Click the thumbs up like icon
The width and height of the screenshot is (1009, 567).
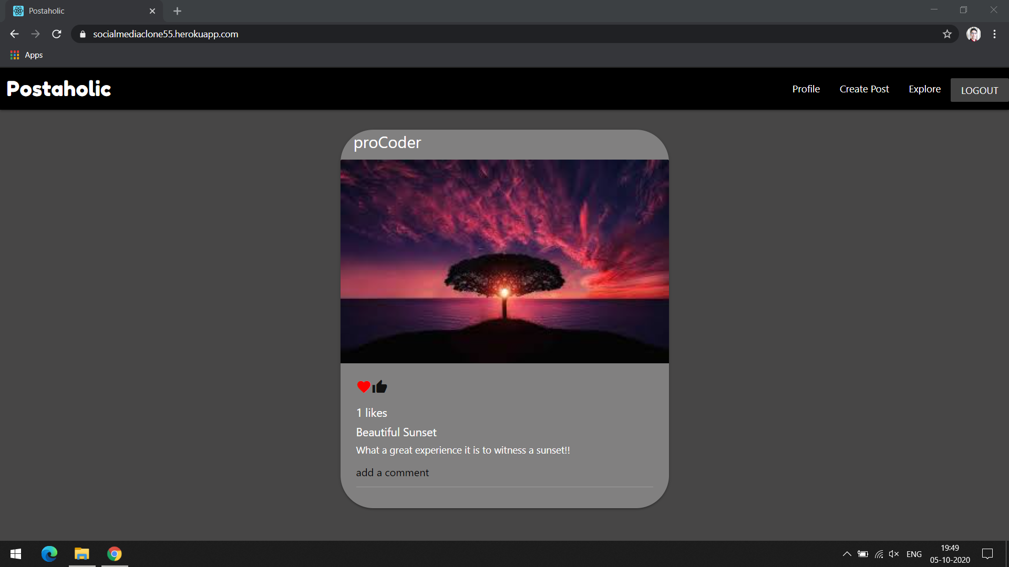(x=380, y=387)
